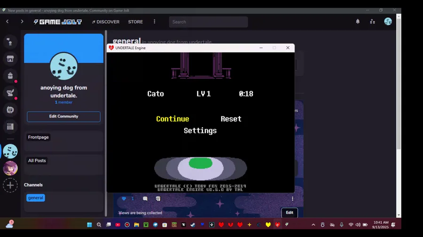Screen dimensions: 423x237
Task: Click the post Edit button
Action: (290, 213)
